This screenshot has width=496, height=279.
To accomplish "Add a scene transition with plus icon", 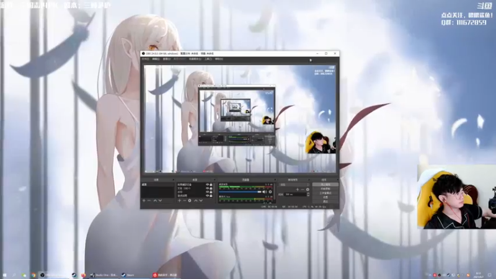I will click(x=298, y=190).
